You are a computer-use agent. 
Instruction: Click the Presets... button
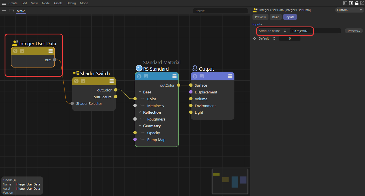[x=354, y=31]
